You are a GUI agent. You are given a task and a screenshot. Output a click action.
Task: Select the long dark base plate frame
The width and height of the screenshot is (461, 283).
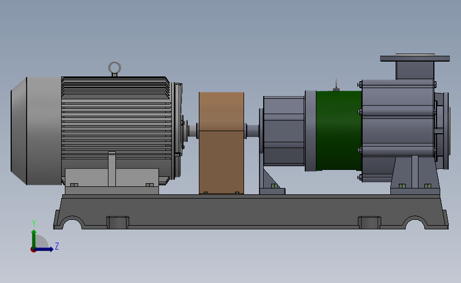251,211
